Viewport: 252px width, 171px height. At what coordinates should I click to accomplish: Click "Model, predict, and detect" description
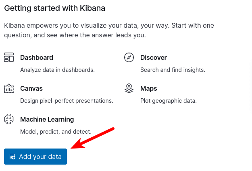56,132
